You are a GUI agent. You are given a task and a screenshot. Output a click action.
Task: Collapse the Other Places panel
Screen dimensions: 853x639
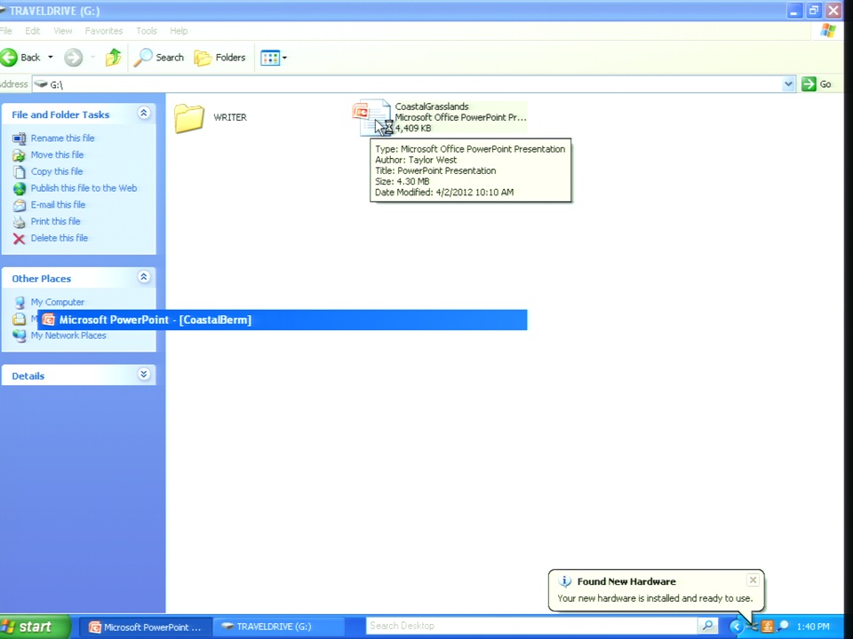click(144, 277)
